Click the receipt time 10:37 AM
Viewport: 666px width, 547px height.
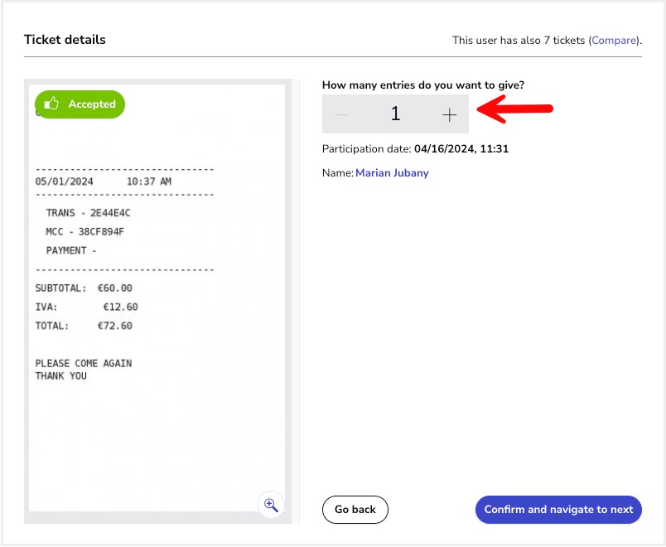149,182
